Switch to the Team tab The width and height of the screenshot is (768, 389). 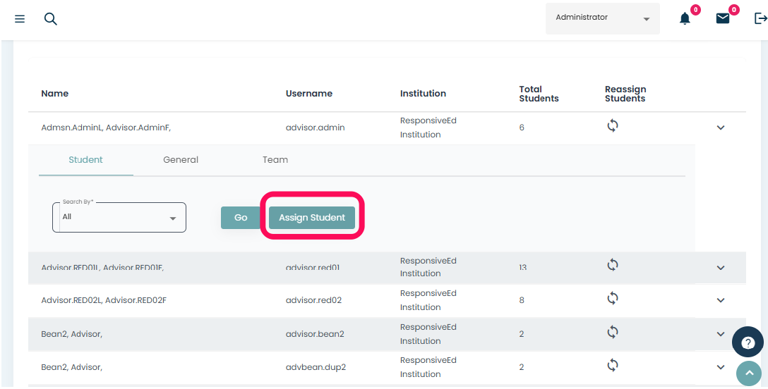(x=275, y=160)
